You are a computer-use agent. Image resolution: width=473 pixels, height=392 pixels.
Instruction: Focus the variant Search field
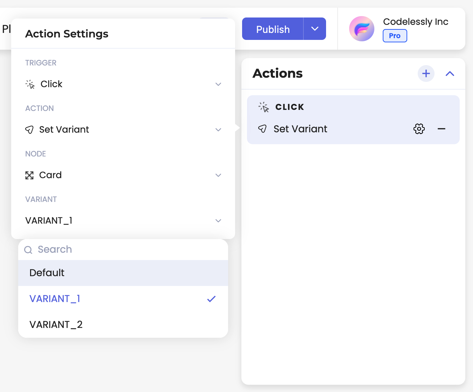(123, 250)
